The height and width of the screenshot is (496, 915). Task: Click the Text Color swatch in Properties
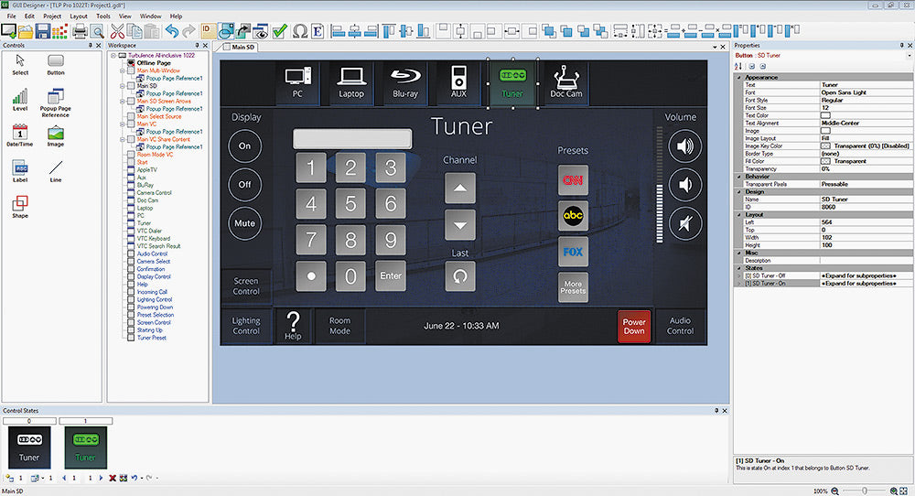[825, 115]
